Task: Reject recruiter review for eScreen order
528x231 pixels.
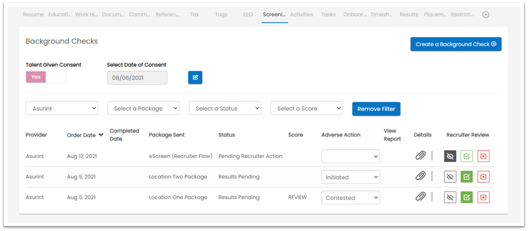Action: coord(483,156)
